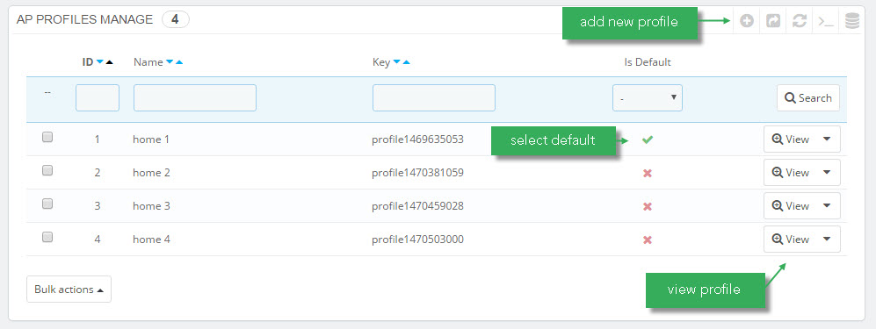Expand the caret beside View for home 3
The height and width of the screenshot is (329, 876).
click(x=828, y=206)
